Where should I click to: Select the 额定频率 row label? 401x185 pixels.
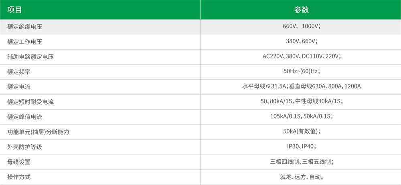(x=19, y=72)
